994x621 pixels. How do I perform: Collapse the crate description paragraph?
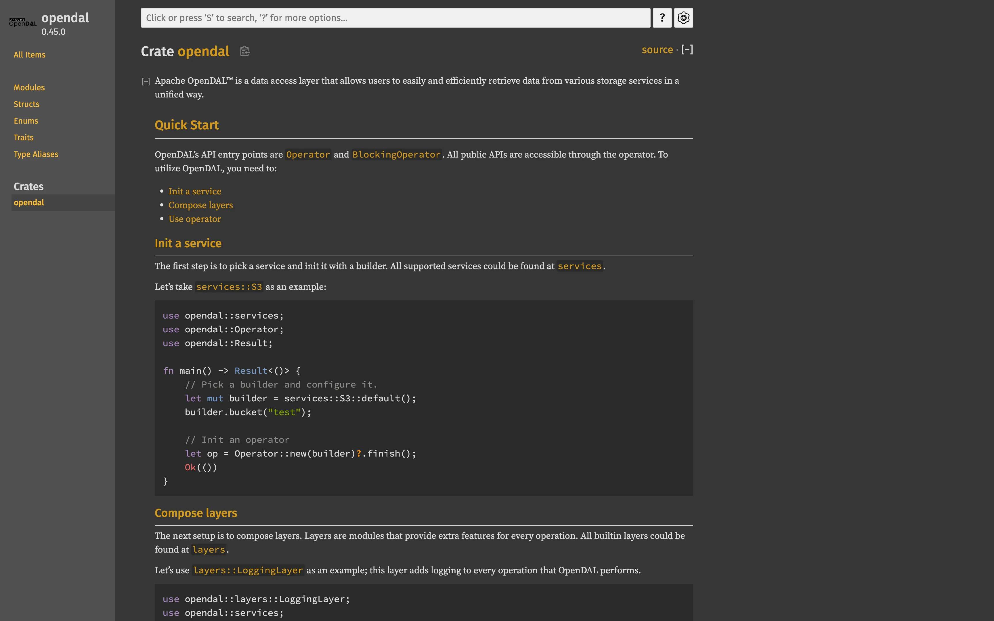(x=146, y=81)
